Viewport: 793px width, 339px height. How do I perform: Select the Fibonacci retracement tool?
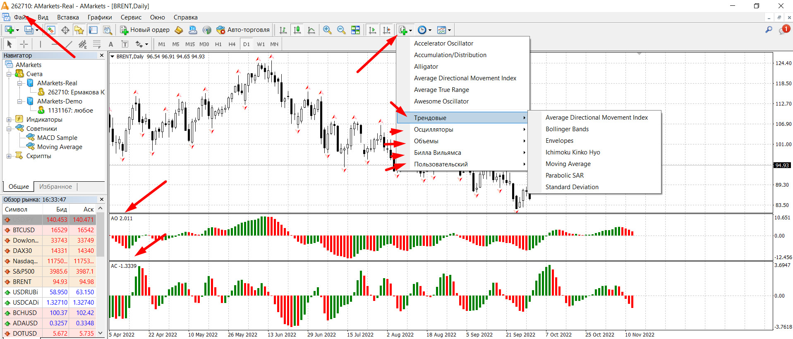pos(97,44)
